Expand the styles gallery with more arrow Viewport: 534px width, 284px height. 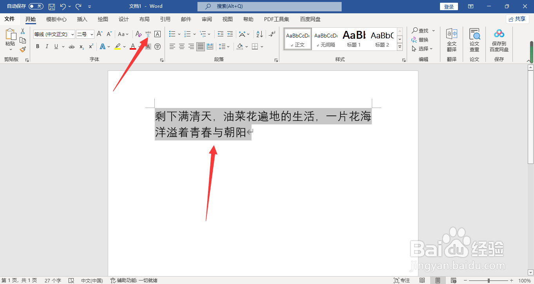400,47
